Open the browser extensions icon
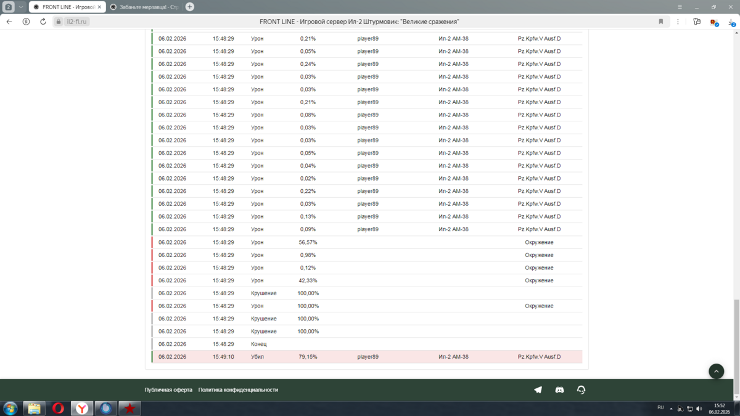 tap(713, 22)
